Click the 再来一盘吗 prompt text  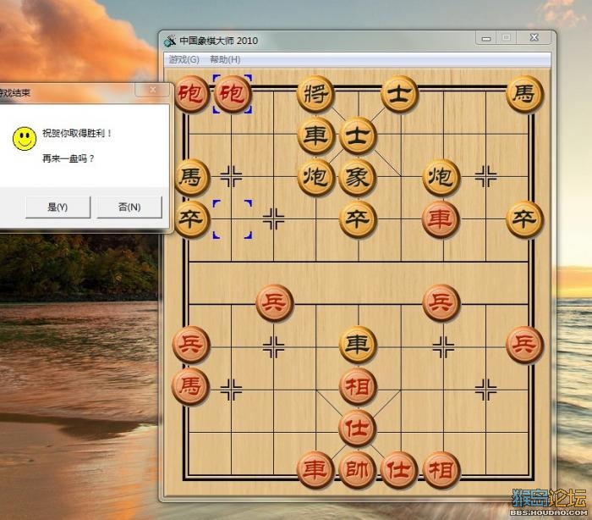(68, 159)
